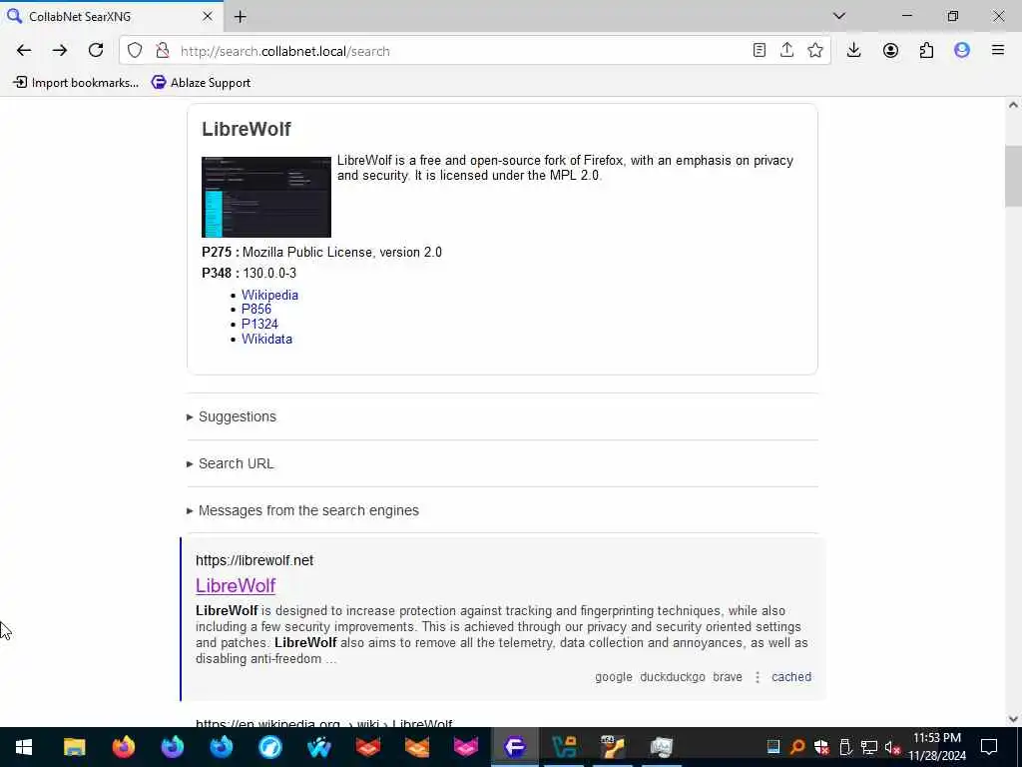This screenshot has height=767, width=1022.
Task: Open the red fox taskbar icon
Action: coord(368,747)
